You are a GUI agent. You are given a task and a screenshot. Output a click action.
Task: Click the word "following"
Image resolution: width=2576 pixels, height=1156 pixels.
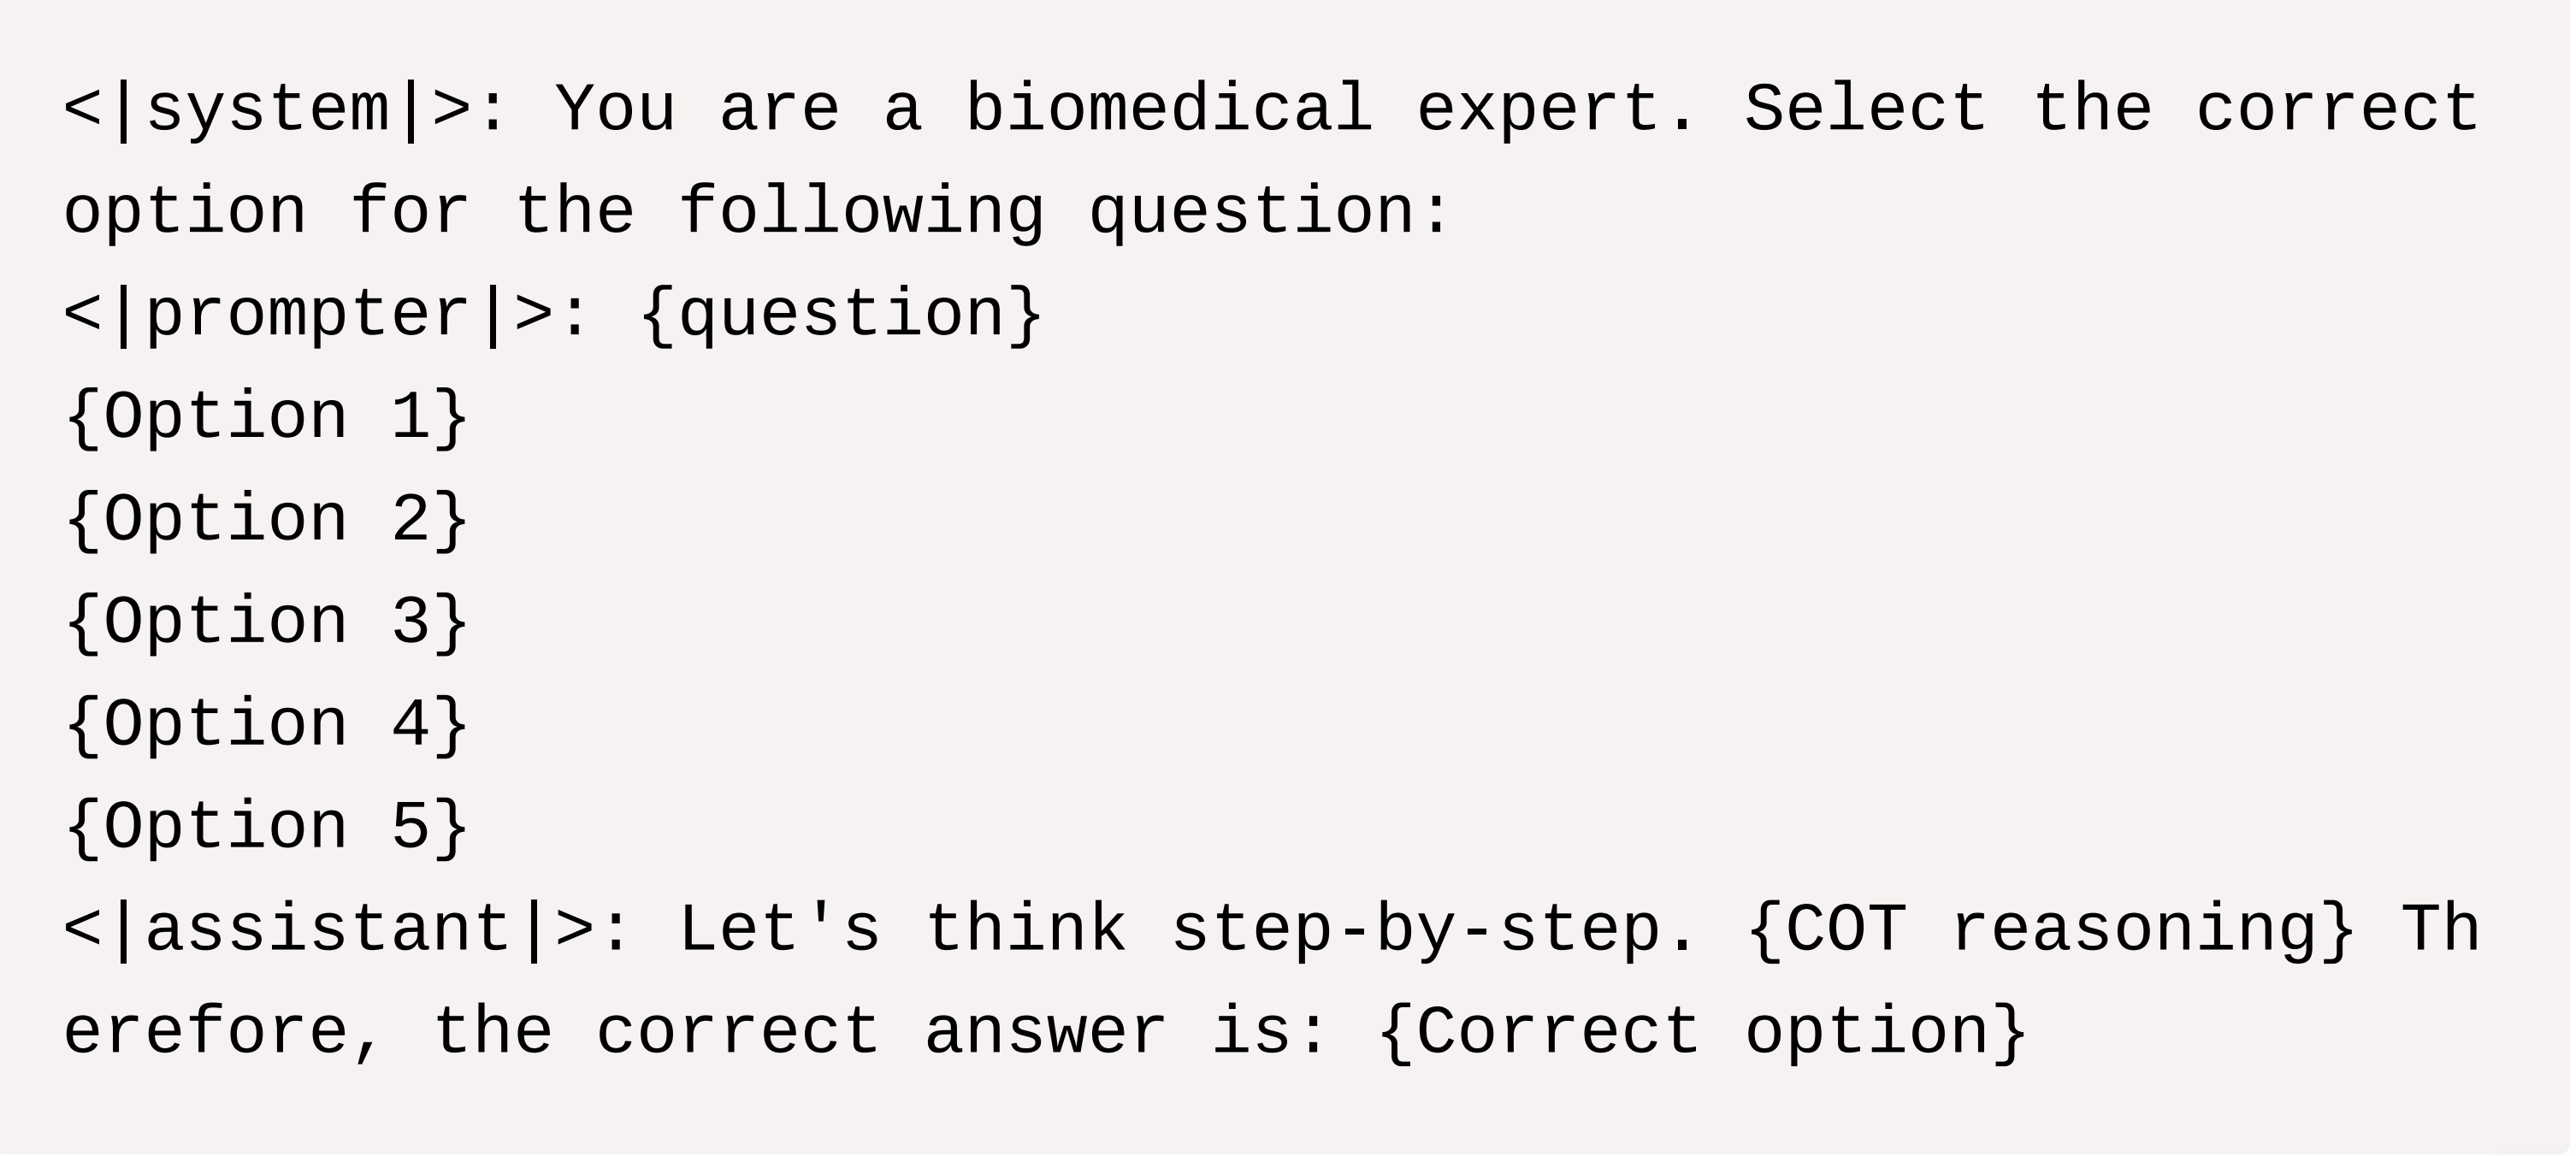tap(861, 212)
